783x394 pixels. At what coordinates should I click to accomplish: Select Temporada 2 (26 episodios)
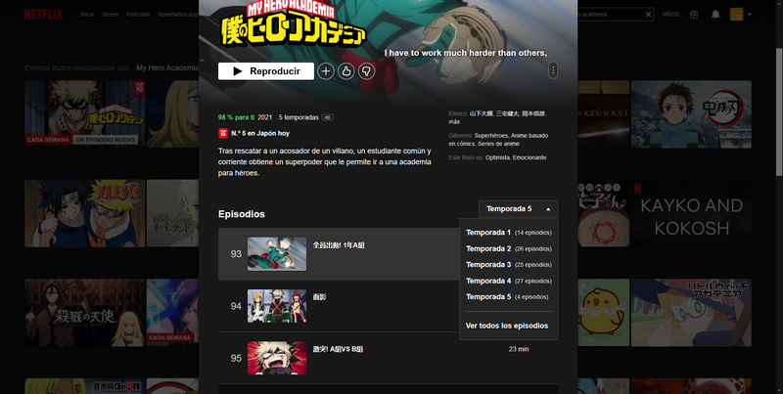[x=509, y=248]
